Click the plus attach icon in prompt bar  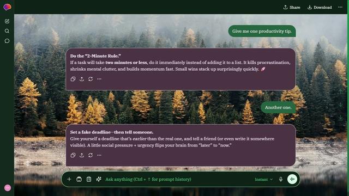(69, 179)
